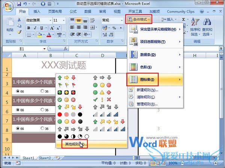The height and width of the screenshot is (168, 225).
Task: Open Insert 插入 cells dropdown
Action: tap(169, 19)
